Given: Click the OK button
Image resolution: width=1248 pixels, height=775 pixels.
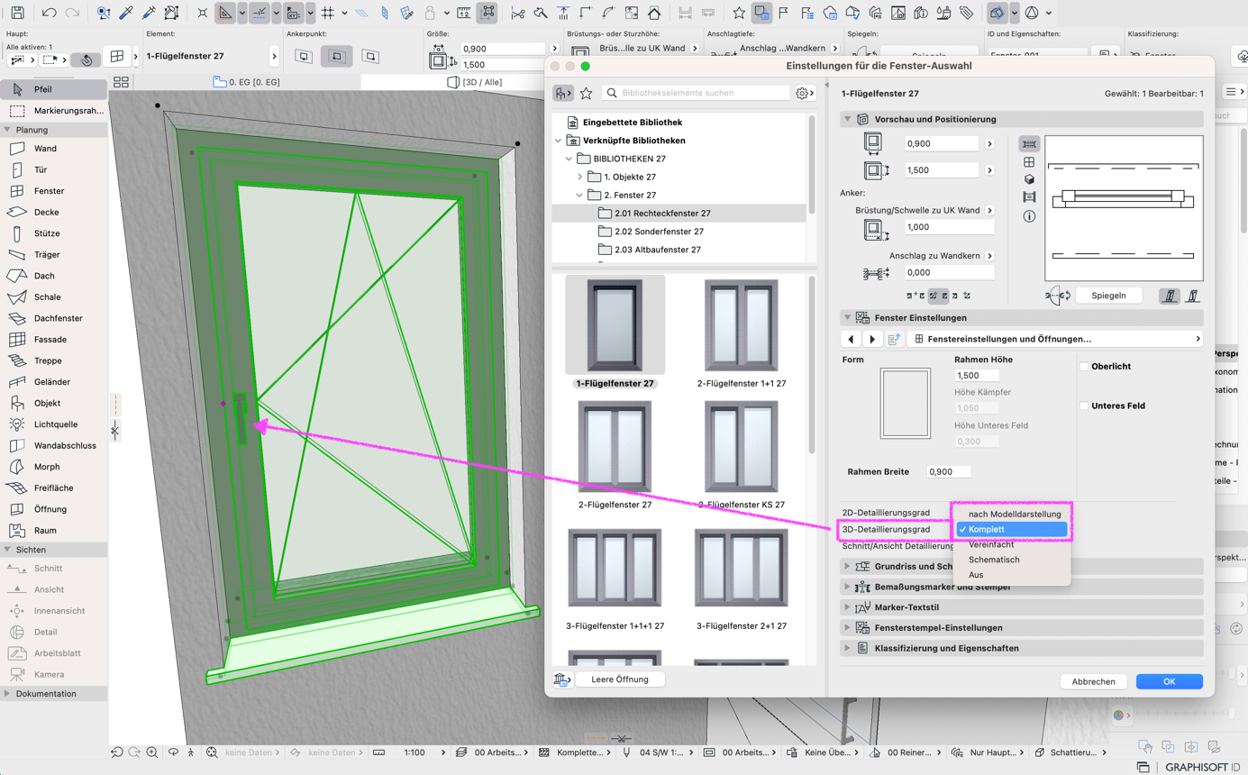Looking at the screenshot, I should [1169, 681].
